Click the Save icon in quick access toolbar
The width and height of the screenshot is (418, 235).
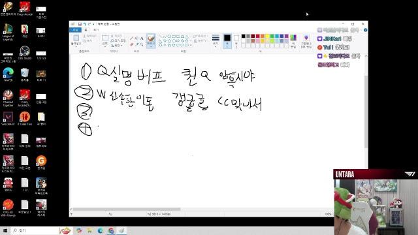point(80,24)
